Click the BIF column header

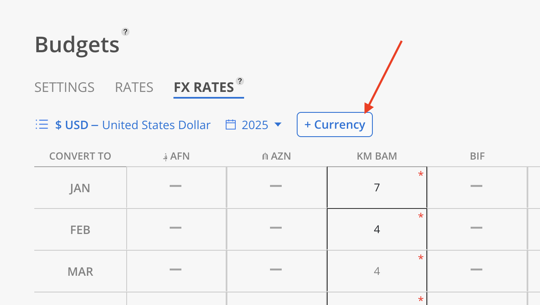tap(477, 156)
